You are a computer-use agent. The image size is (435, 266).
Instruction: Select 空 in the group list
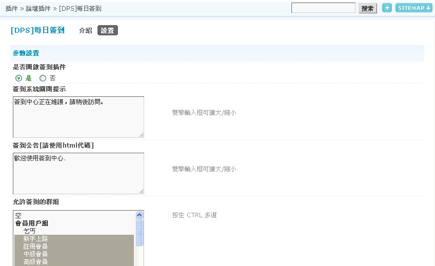click(x=74, y=216)
